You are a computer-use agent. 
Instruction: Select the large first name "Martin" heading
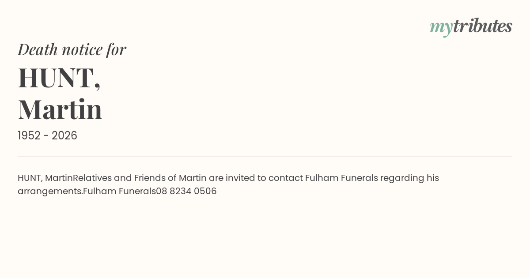pyautogui.click(x=60, y=109)
